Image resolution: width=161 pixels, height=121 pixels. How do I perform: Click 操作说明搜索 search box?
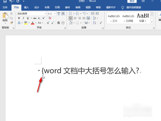(x=134, y=7)
